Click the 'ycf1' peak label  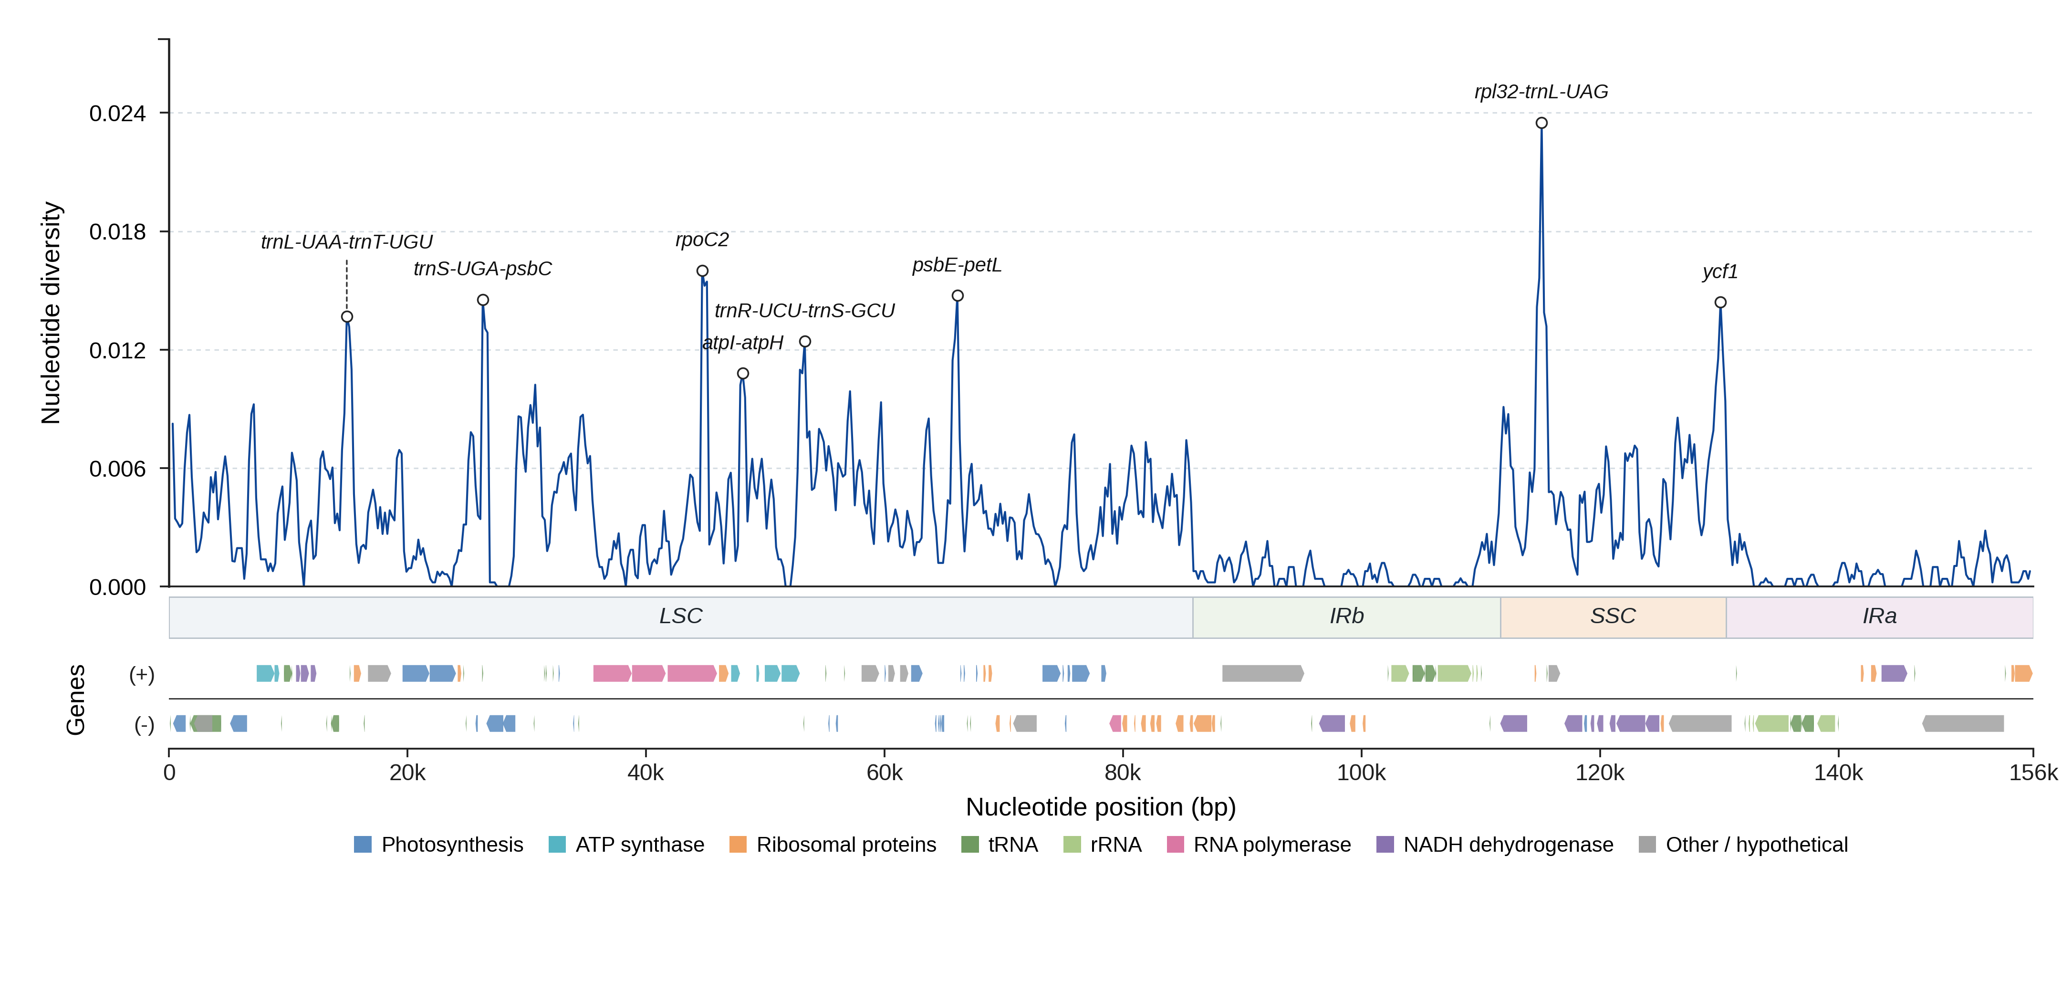pyautogui.click(x=1720, y=272)
